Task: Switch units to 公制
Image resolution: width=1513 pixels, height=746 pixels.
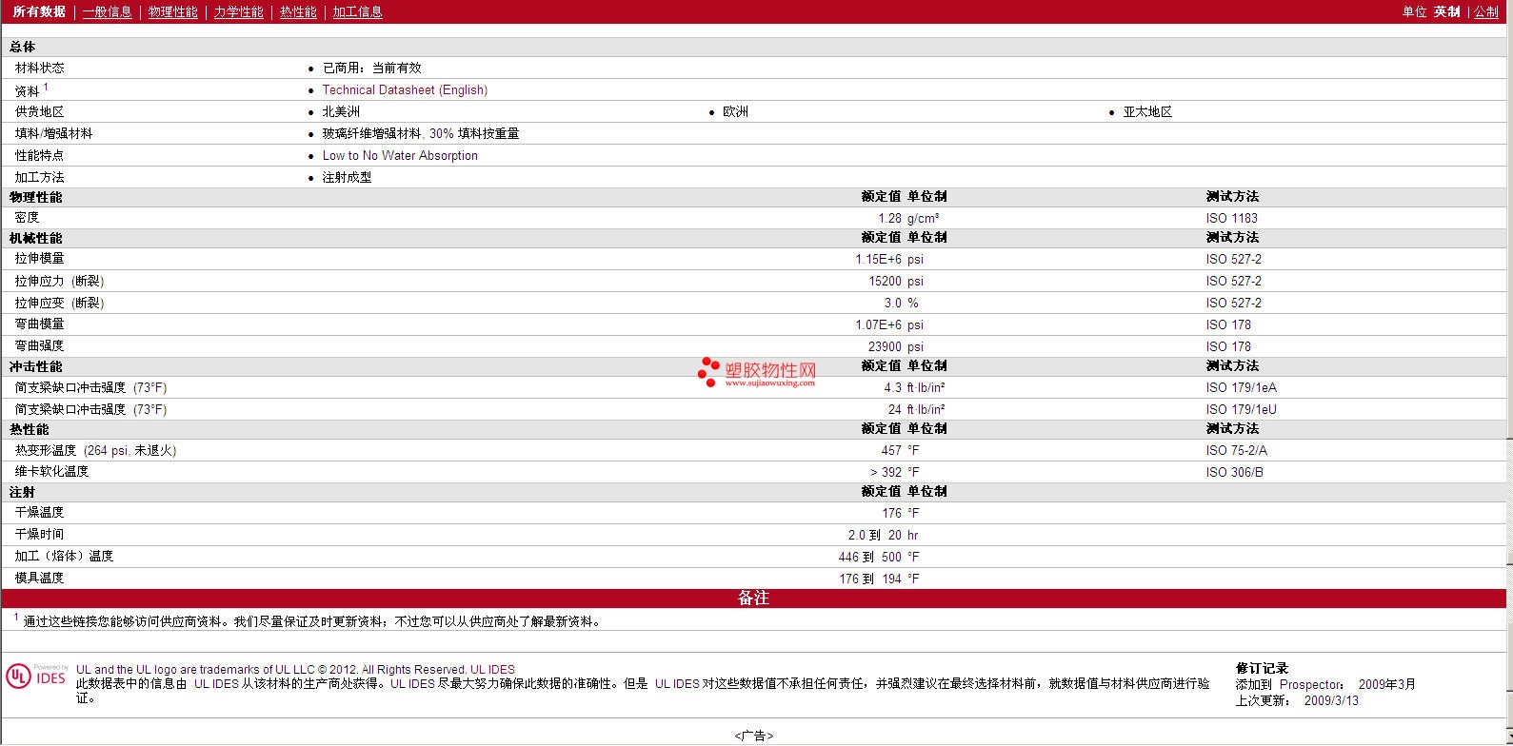Action: 1485,11
